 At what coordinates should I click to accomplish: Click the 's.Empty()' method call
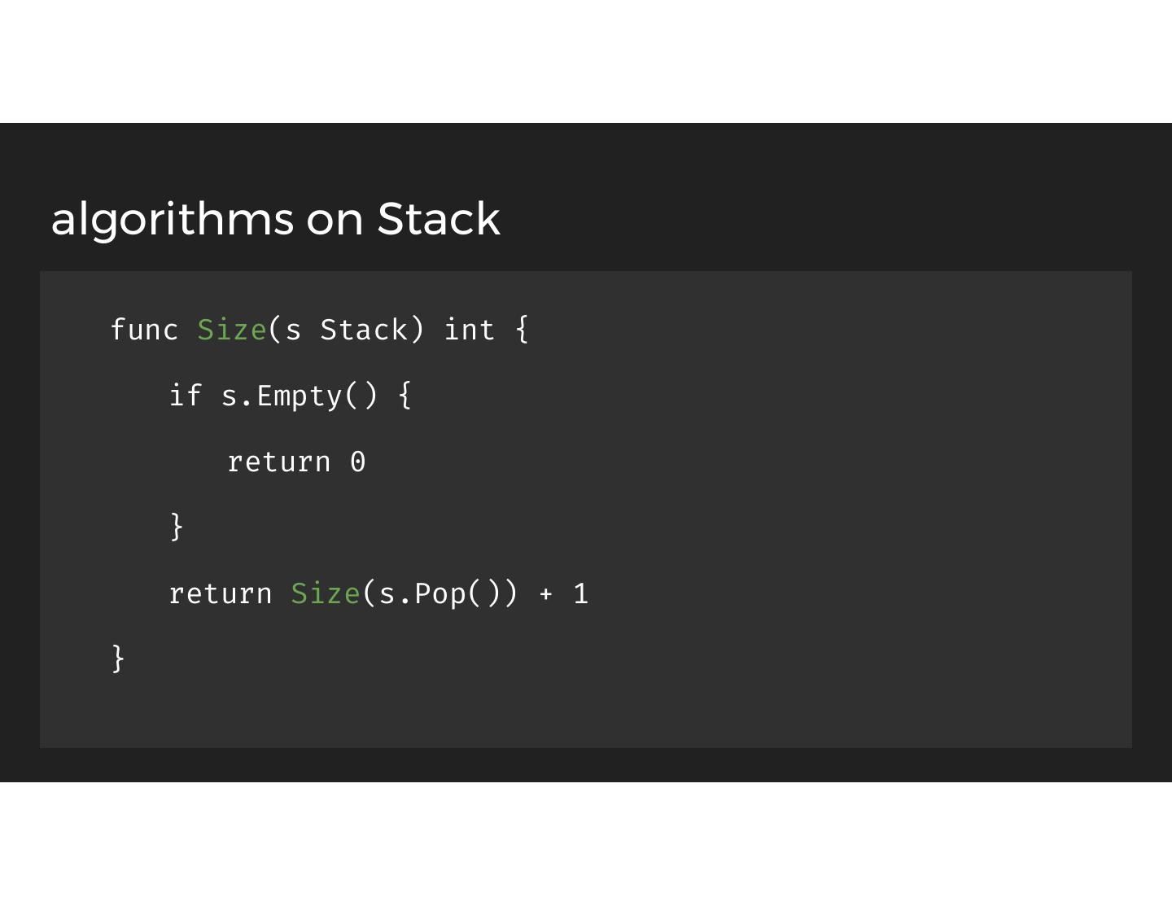coord(300,396)
